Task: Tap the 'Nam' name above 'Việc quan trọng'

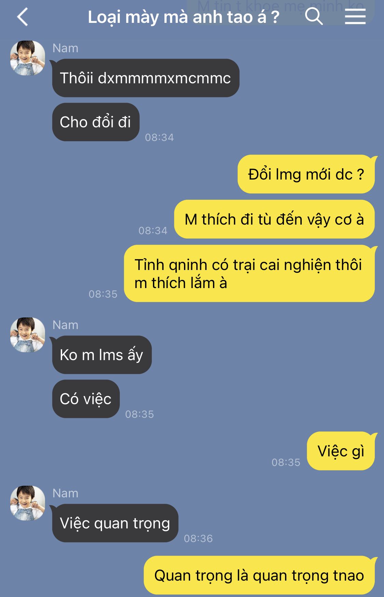Action: click(66, 493)
